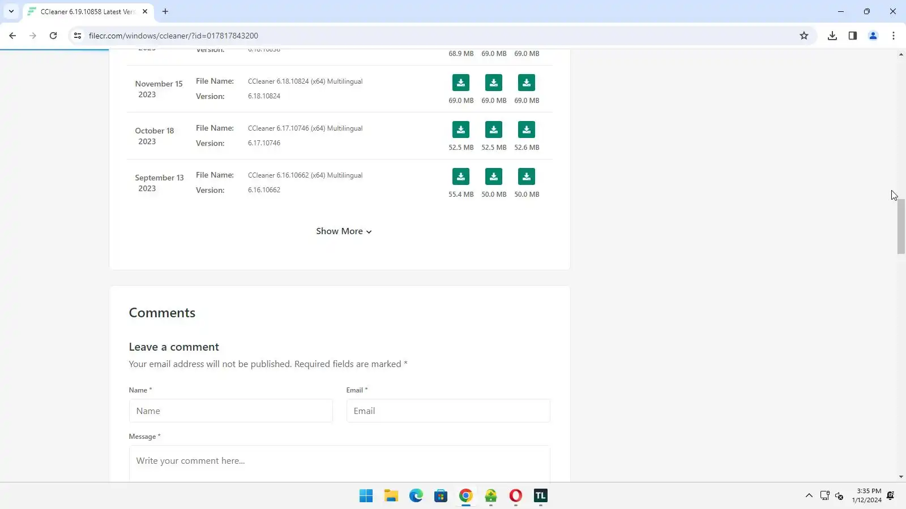Close the CCleaner 6.19.10858 tab
The height and width of the screenshot is (509, 906).
tap(145, 11)
